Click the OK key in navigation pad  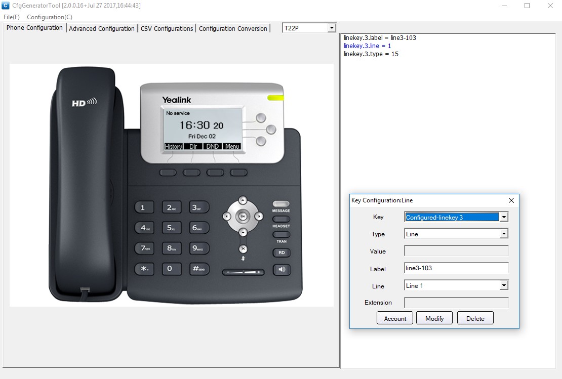click(243, 217)
